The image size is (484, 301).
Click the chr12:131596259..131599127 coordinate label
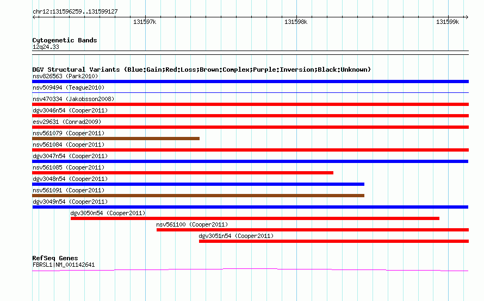click(x=75, y=11)
